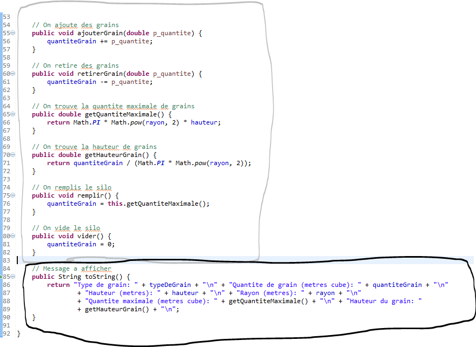Collapse the retirerGrain method fold marker
The height and width of the screenshot is (347, 476).
(13, 74)
